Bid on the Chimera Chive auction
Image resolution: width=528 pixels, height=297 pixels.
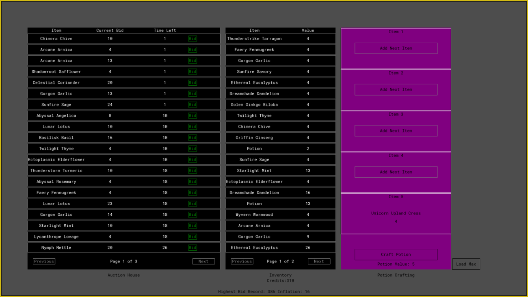pos(193,39)
